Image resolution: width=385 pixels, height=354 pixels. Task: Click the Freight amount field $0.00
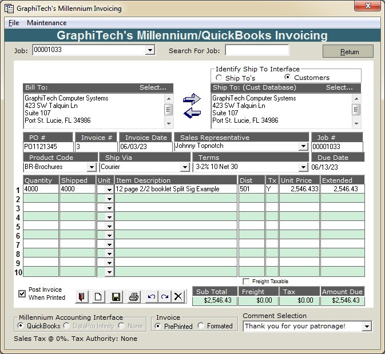tap(258, 300)
